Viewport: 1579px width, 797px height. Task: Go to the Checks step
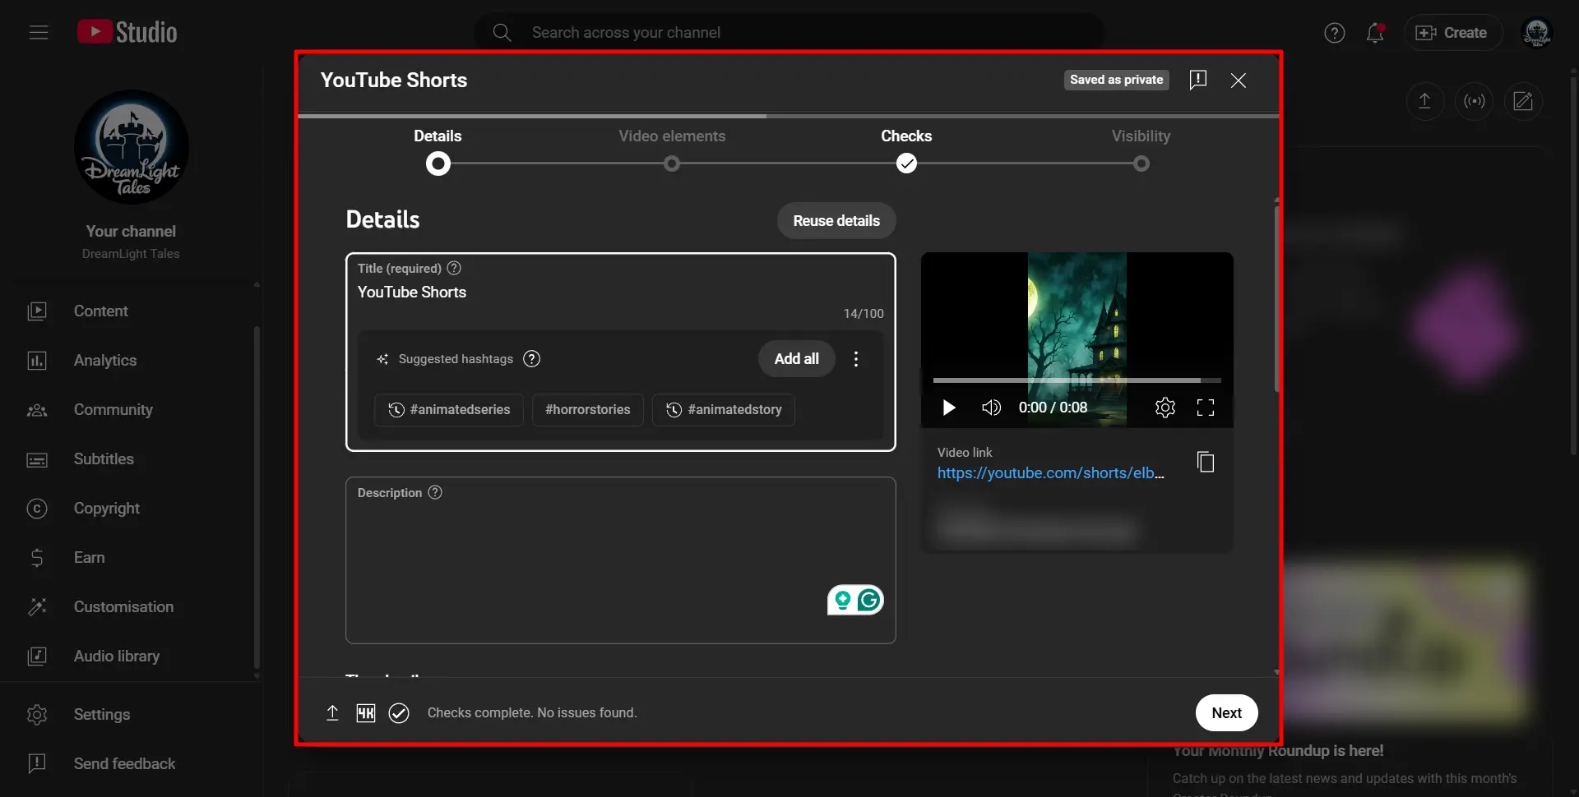pyautogui.click(x=906, y=150)
